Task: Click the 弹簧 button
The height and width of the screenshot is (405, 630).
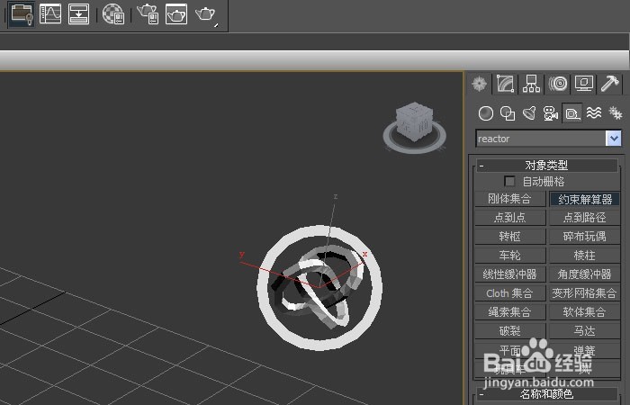Action: click(x=585, y=350)
